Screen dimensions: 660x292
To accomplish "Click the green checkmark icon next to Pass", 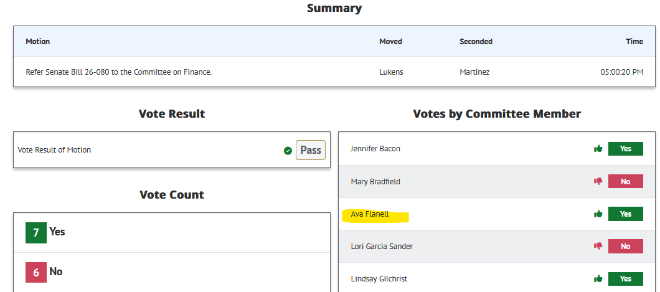I will click(x=288, y=151).
